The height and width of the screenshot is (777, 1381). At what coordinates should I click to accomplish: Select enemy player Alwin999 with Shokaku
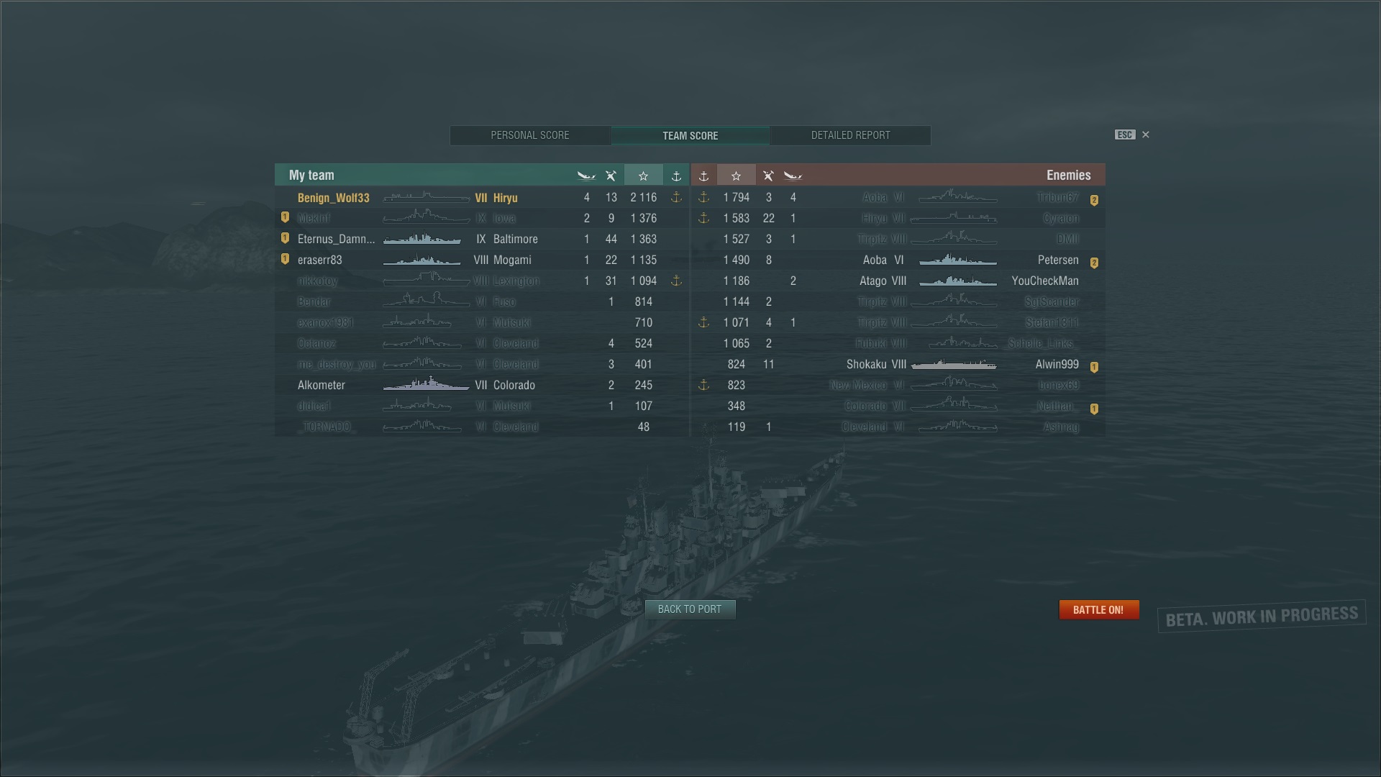pyautogui.click(x=898, y=364)
